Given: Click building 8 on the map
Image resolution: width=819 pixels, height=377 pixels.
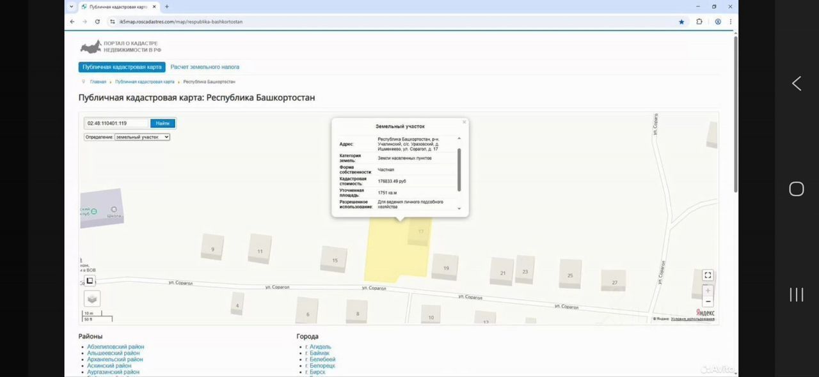Looking at the screenshot, I should point(357,312).
